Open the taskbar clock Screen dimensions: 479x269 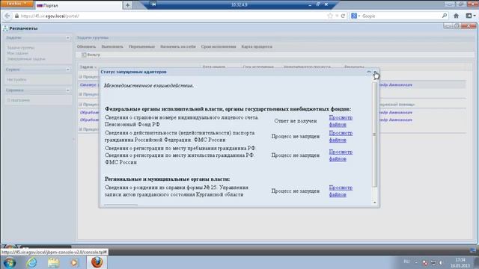[460, 262]
